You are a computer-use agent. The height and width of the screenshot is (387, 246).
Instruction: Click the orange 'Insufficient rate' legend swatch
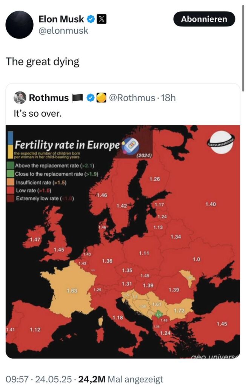click(11, 182)
